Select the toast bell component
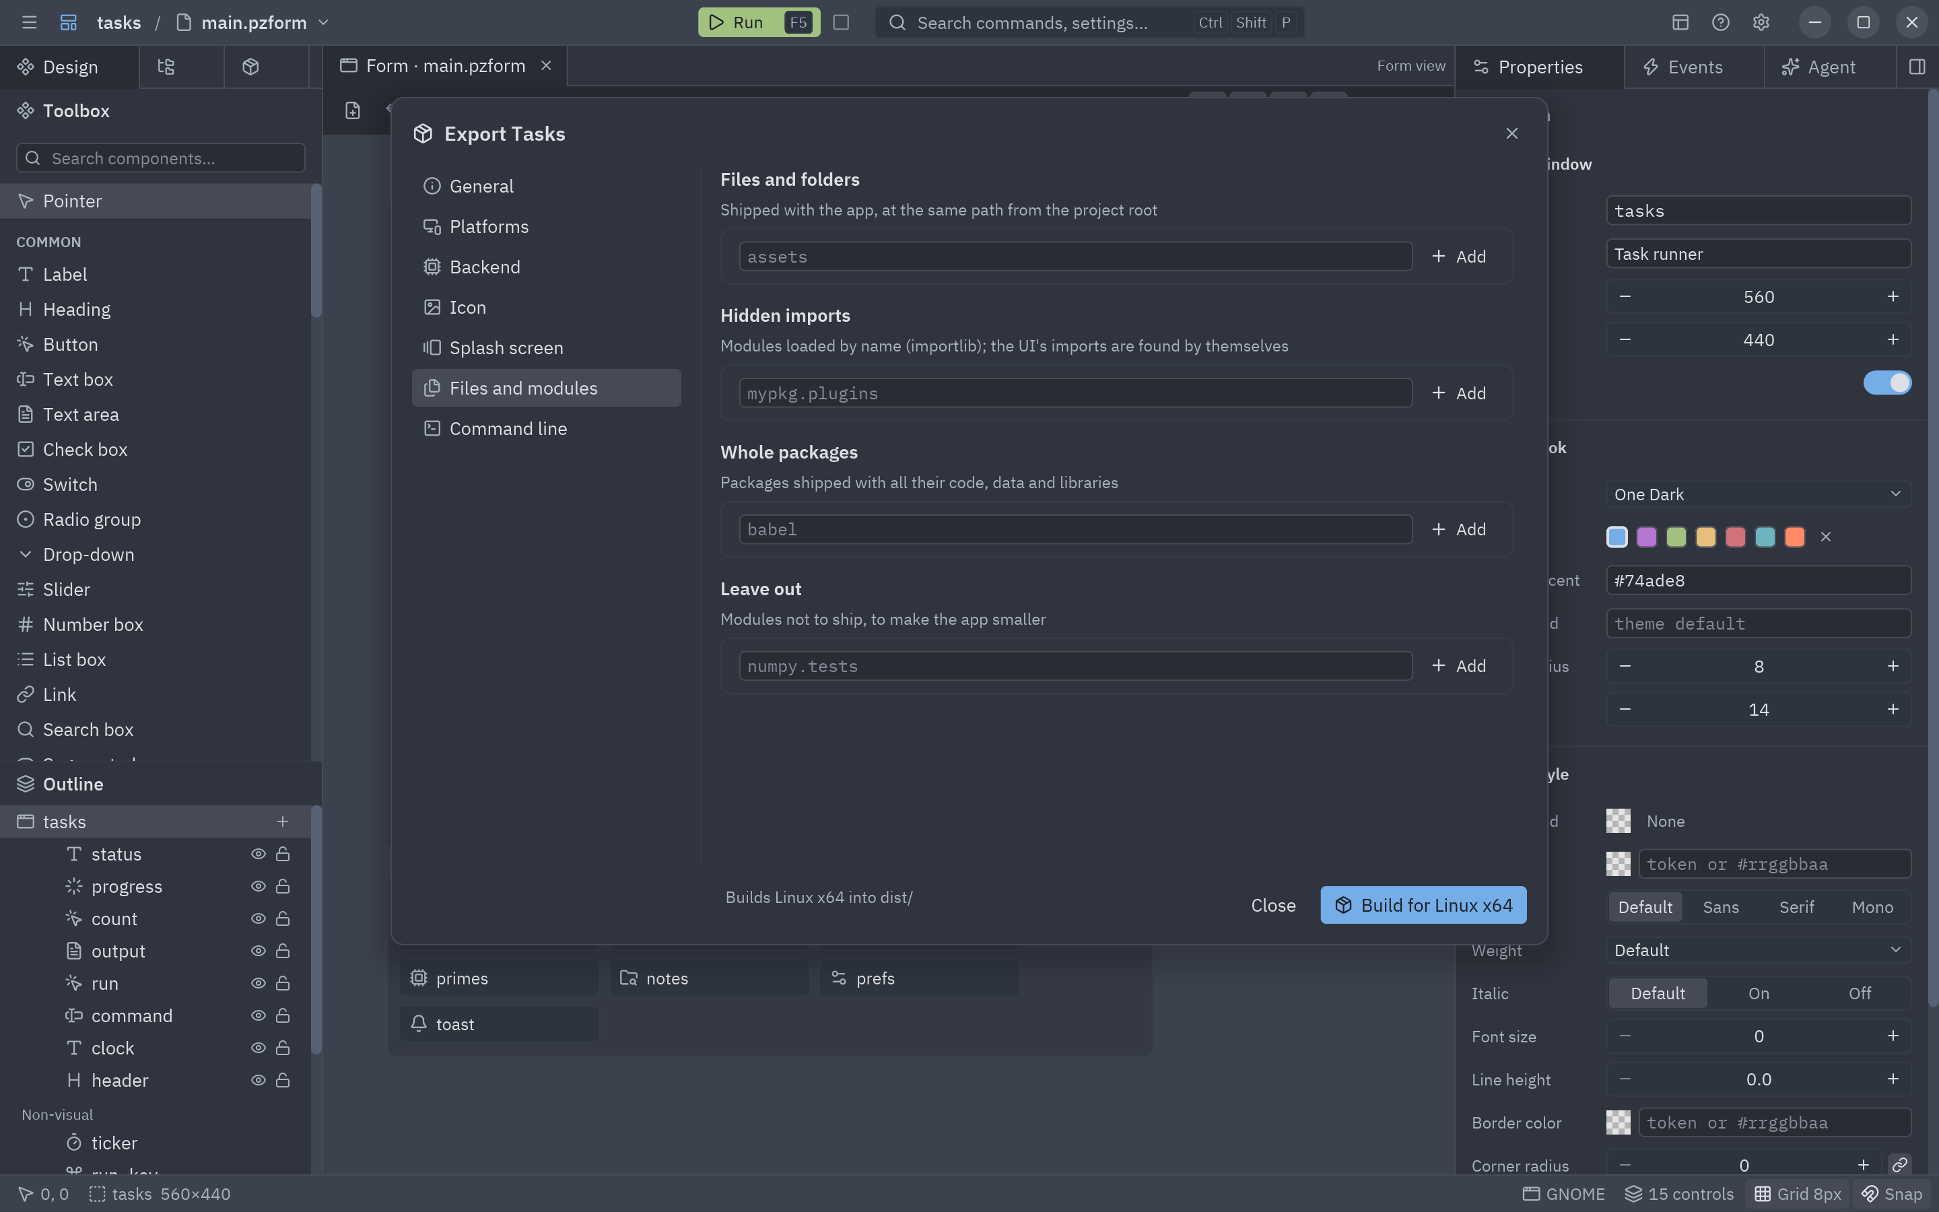Image resolution: width=1939 pixels, height=1212 pixels. pyautogui.click(x=499, y=1023)
